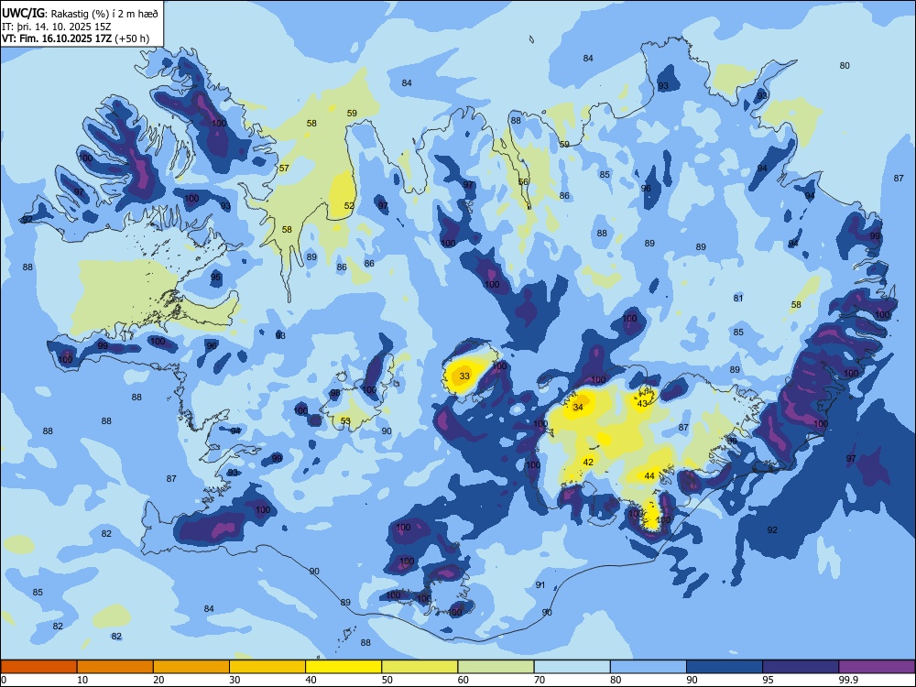Image resolution: width=916 pixels, height=687 pixels.
Task: Click the valid time 'VT: Fim. 16.10.2025 17Z (+50 h)'
Action: [75, 38]
